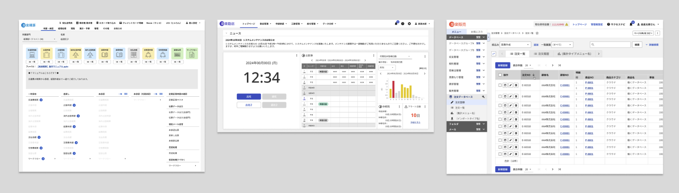The height and width of the screenshot is (193, 679).
Task: Select 注文登録 in 楽楽販売 sidebar
Action: click(466, 102)
